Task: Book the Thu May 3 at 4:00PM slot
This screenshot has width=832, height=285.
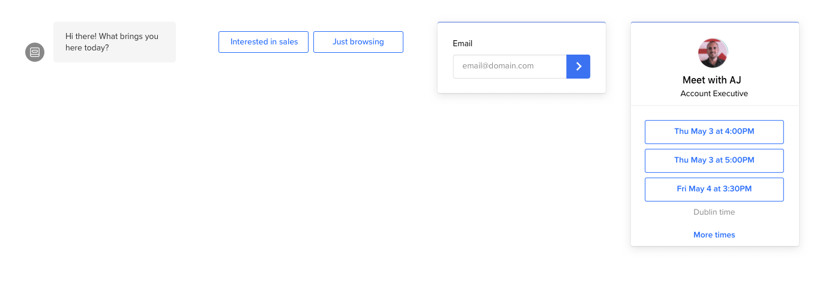Action: coord(714,131)
